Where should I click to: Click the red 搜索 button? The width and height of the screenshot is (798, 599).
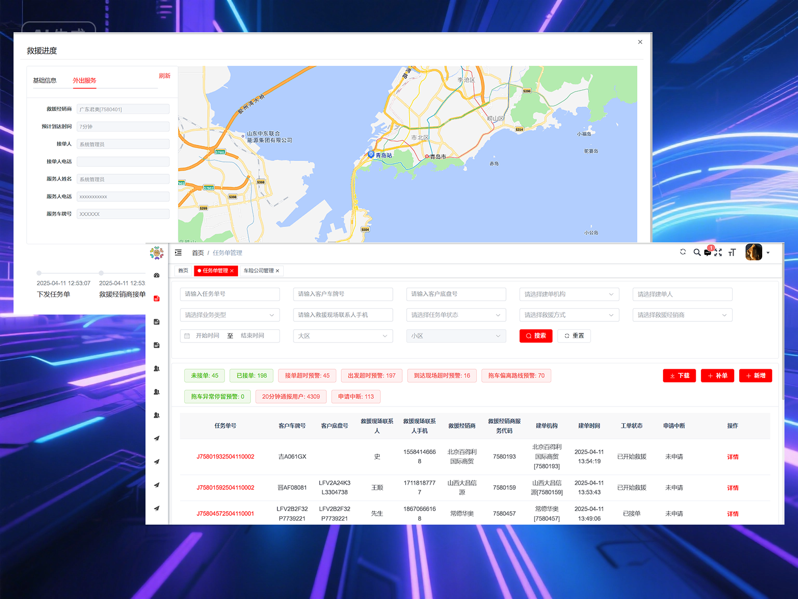pyautogui.click(x=536, y=336)
